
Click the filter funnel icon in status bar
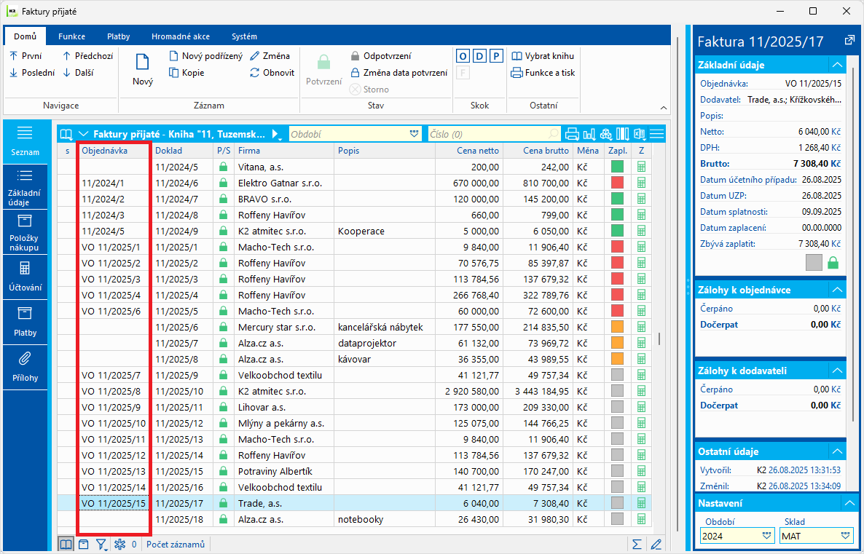coord(101,544)
